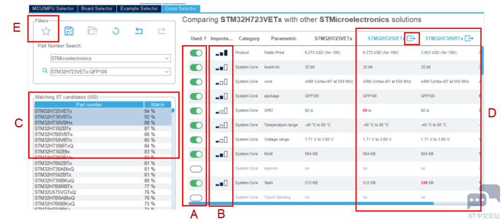Set importance bars for RAM row

[222, 154]
